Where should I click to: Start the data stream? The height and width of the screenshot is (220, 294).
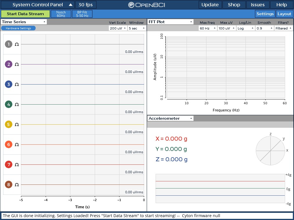[25, 14]
